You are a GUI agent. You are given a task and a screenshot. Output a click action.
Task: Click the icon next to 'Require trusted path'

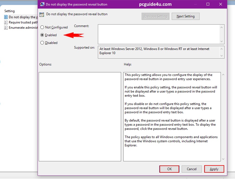[6, 22]
